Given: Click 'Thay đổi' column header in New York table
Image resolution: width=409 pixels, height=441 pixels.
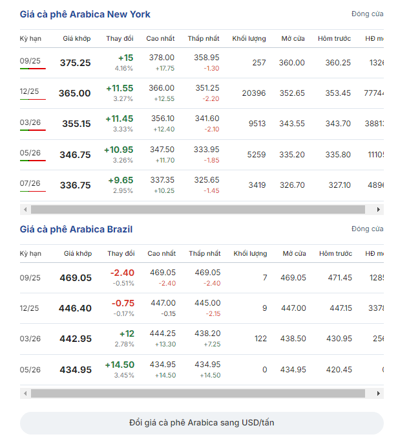Looking at the screenshot, I should [120, 39].
